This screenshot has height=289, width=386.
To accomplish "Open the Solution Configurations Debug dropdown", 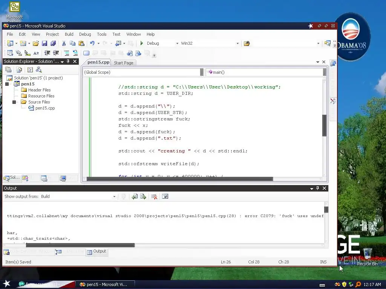I will [177, 43].
